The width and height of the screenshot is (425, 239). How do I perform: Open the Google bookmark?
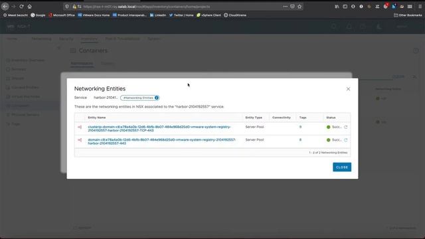pos(38,15)
